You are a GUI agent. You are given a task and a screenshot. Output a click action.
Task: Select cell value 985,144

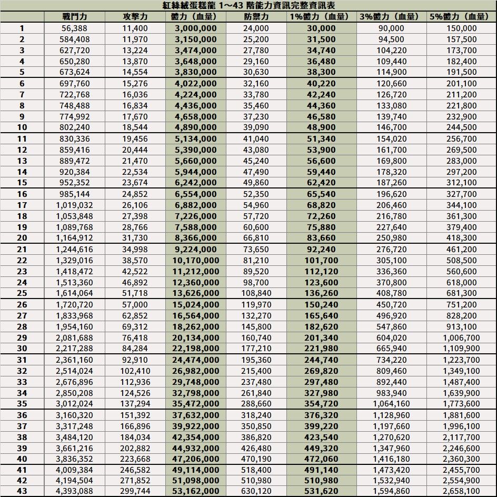pos(74,194)
